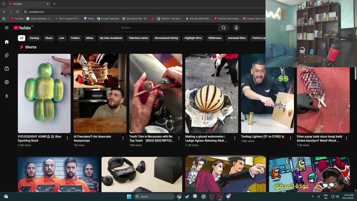This screenshot has width=357, height=201.
Task: Open Shorts from the left sidebar
Action: (7, 55)
